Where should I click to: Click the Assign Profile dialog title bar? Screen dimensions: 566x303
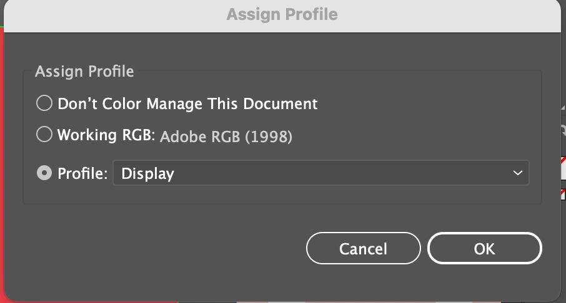282,14
